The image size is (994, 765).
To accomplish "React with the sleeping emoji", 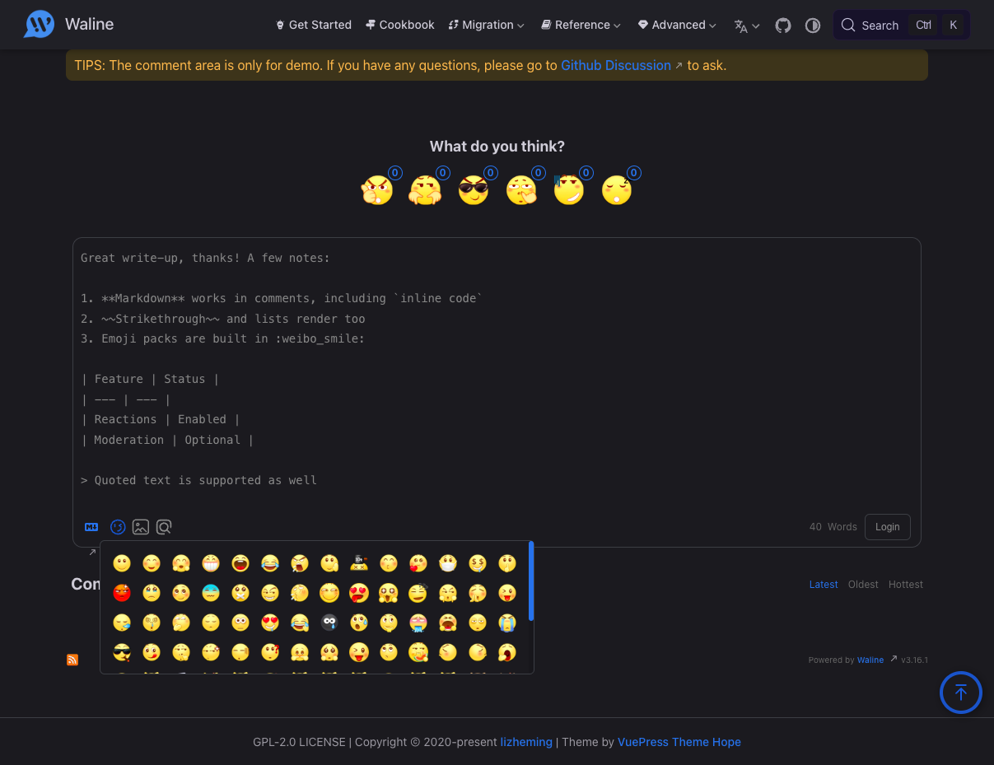I will pos(616,190).
